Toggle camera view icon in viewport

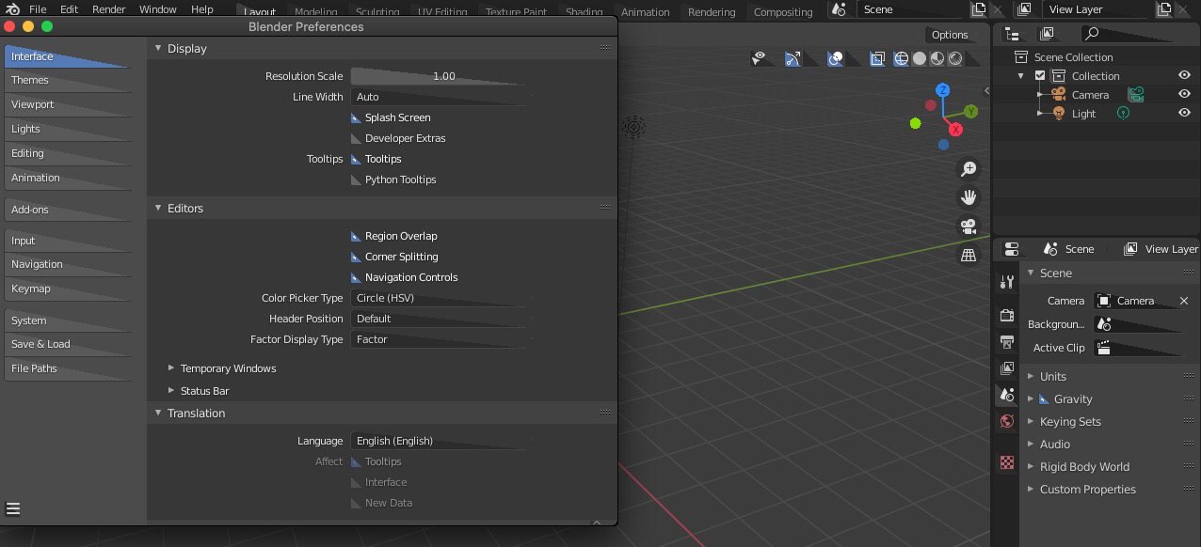(x=969, y=227)
